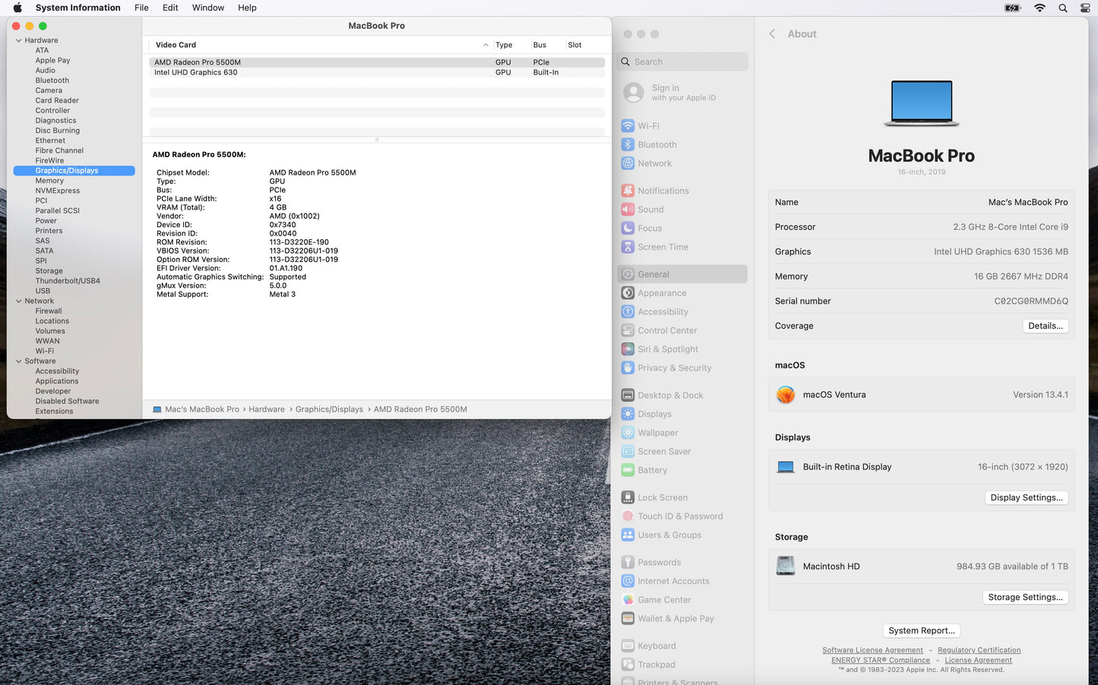Select the Siri & Spotlight icon

pyautogui.click(x=628, y=349)
